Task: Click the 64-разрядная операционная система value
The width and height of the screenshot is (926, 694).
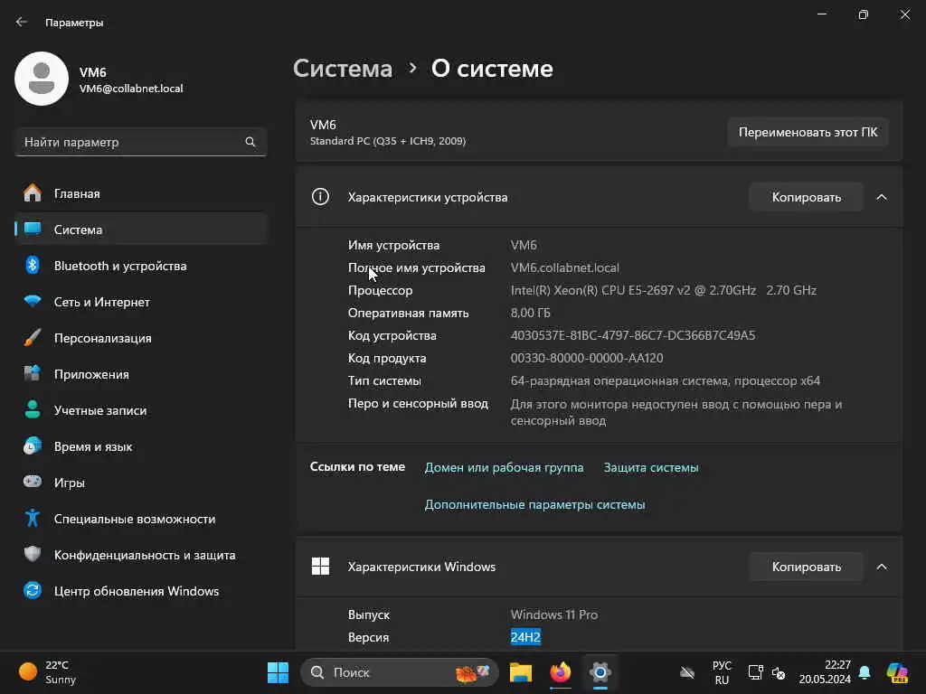Action: point(665,380)
